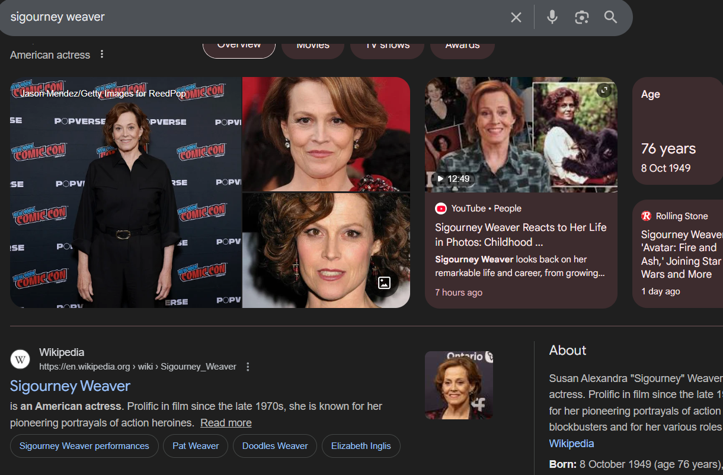Click the Rolling Stone source icon

(x=647, y=216)
